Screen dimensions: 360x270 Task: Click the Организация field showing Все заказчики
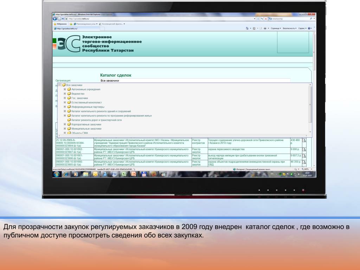195,81
